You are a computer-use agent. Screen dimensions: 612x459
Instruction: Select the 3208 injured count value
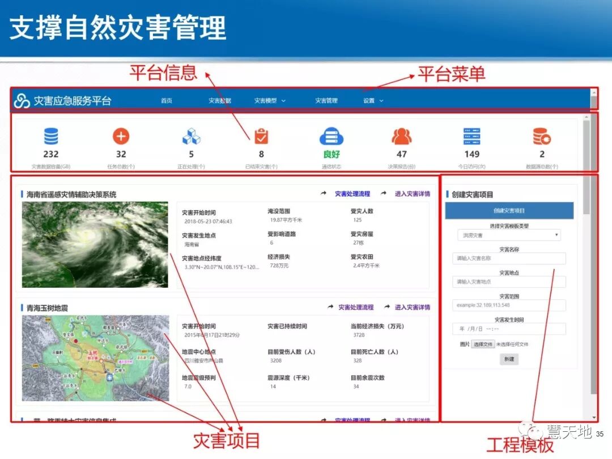[x=275, y=360]
